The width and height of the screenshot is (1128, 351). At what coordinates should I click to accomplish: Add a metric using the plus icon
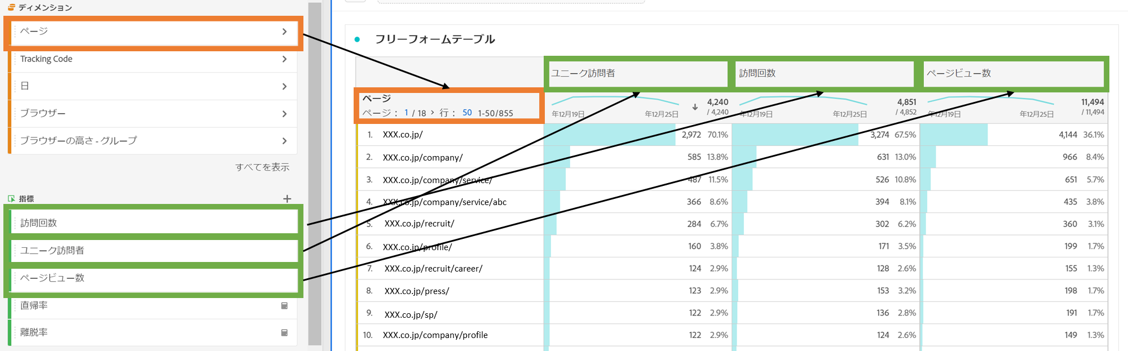pyautogui.click(x=288, y=198)
